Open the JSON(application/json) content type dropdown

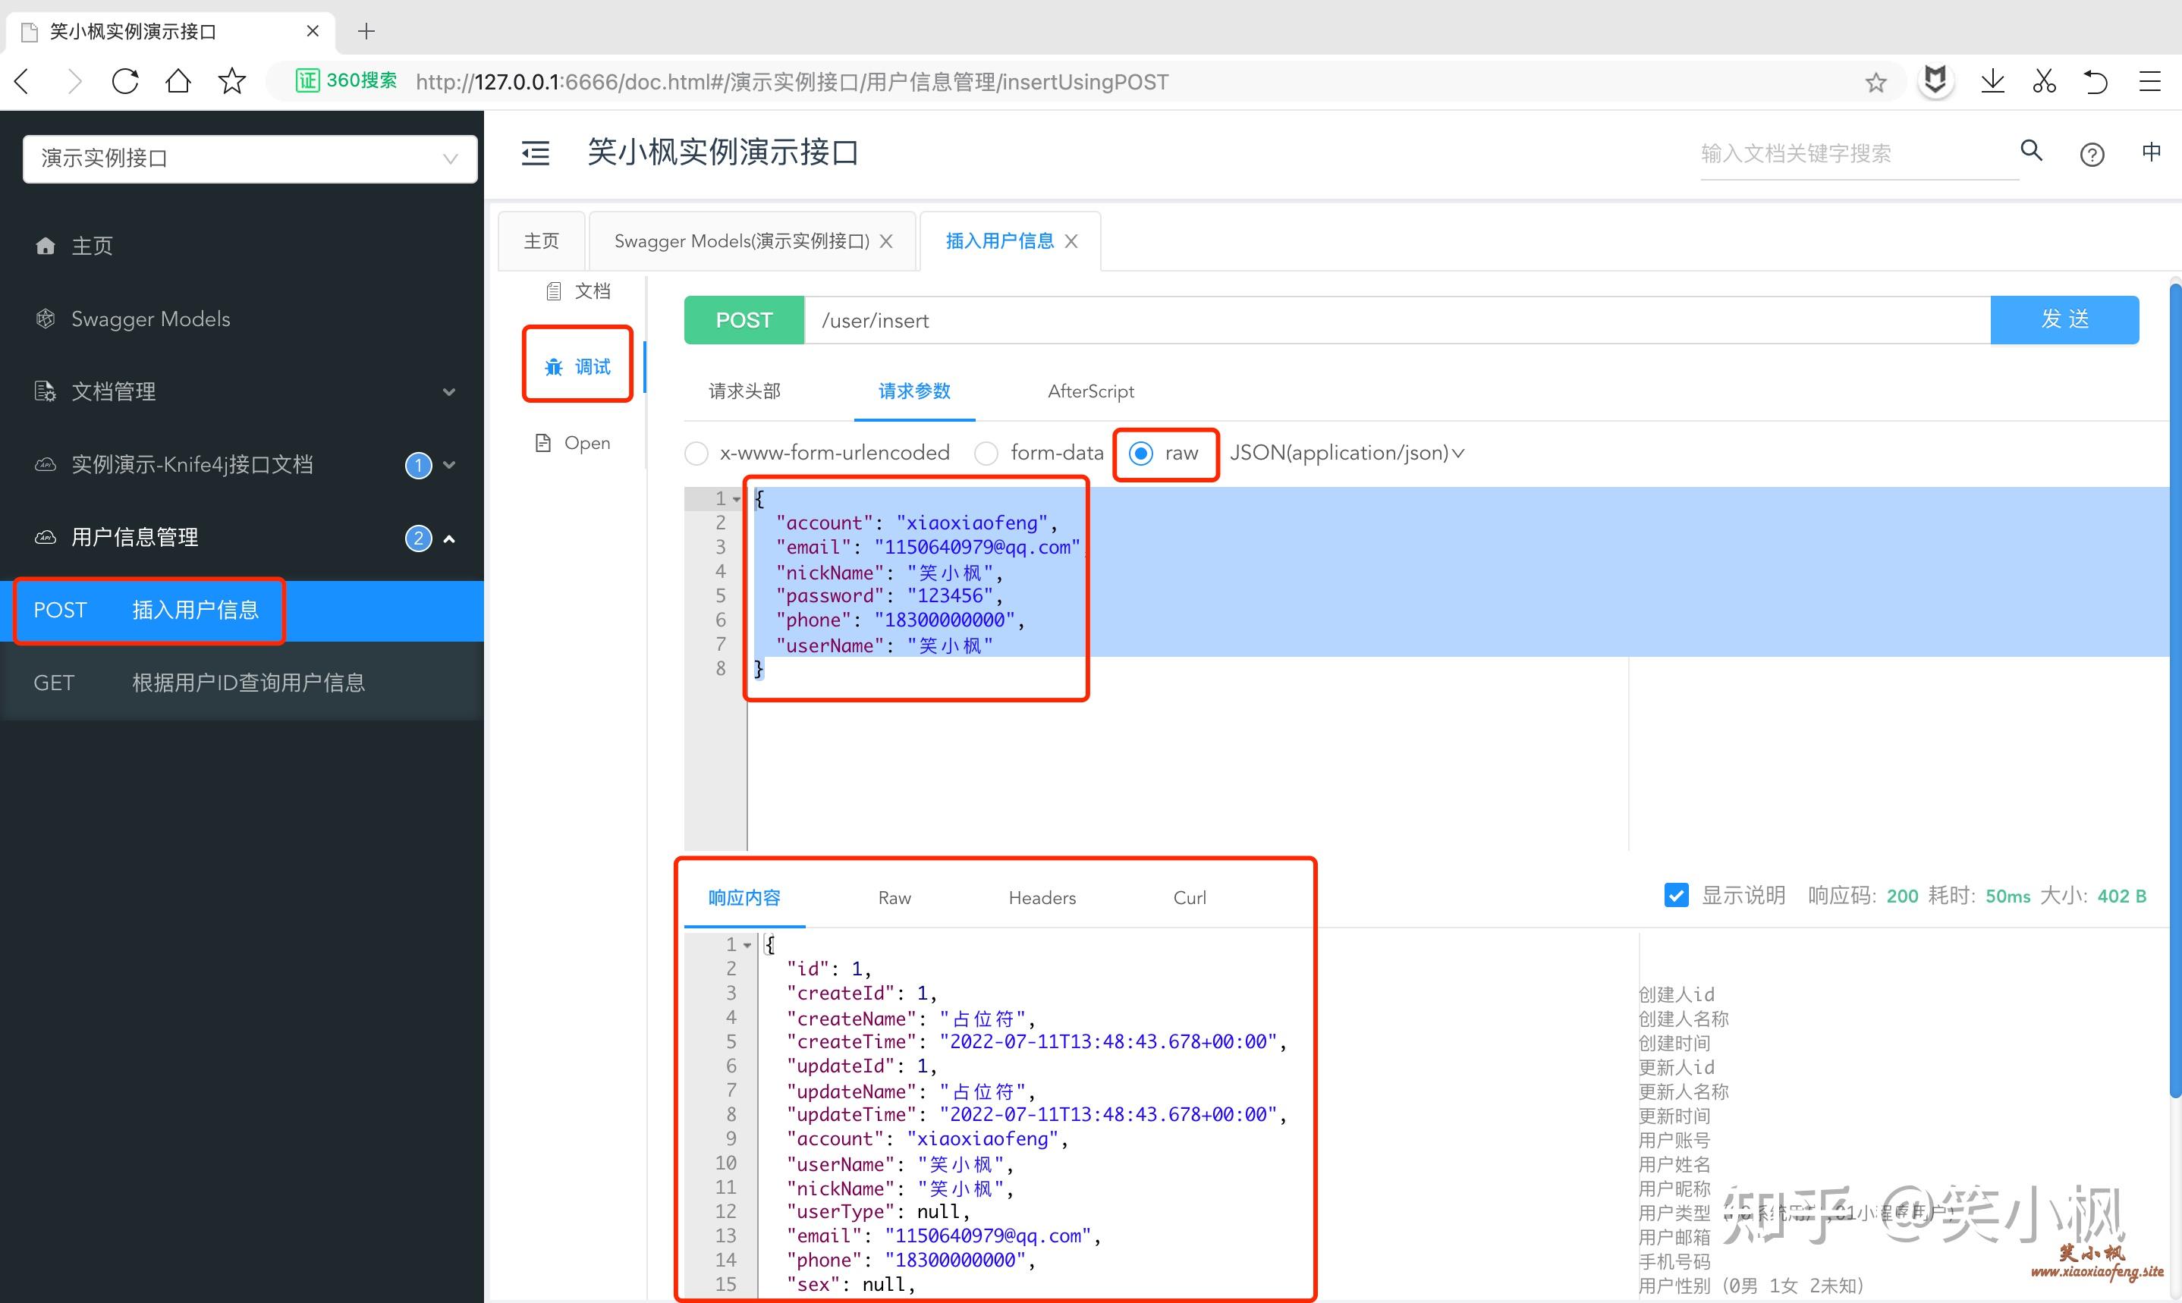tap(1346, 453)
